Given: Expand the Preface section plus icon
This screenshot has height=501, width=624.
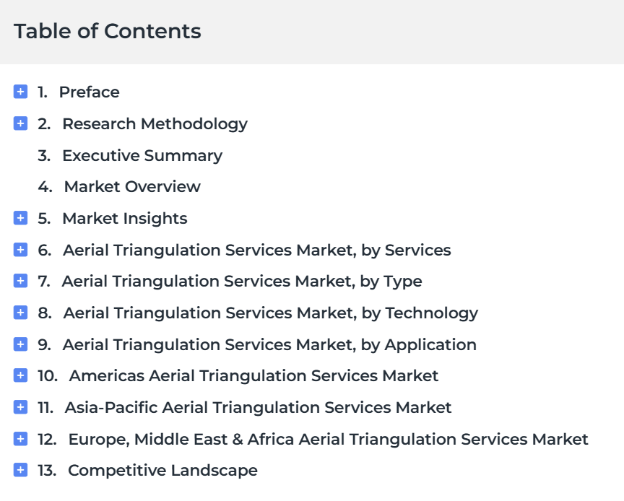Looking at the screenshot, I should coord(20,92).
